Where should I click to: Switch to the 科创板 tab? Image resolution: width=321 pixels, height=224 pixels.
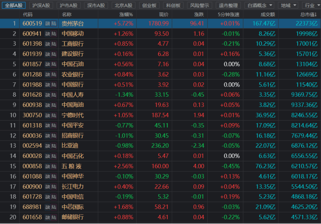click(x=173, y=5)
